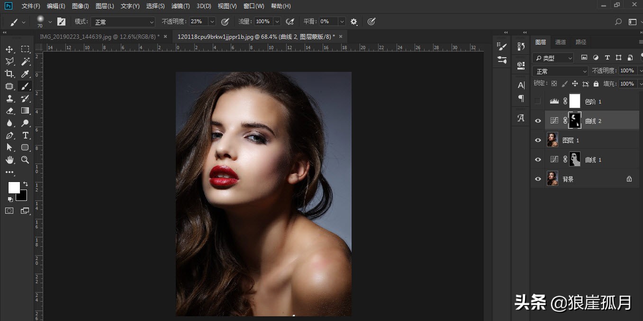The height and width of the screenshot is (321, 643).
Task: Select the Crop tool
Action: click(9, 74)
